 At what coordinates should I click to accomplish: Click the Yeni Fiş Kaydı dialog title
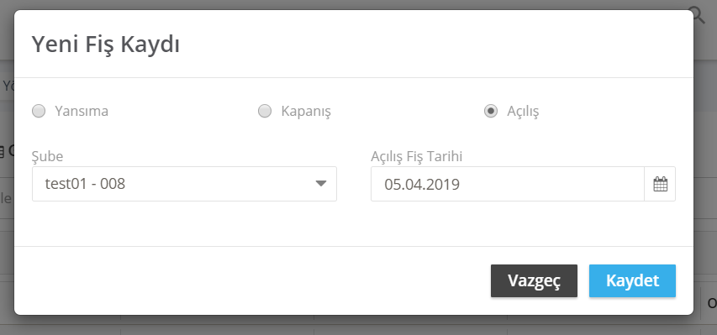pyautogui.click(x=106, y=44)
